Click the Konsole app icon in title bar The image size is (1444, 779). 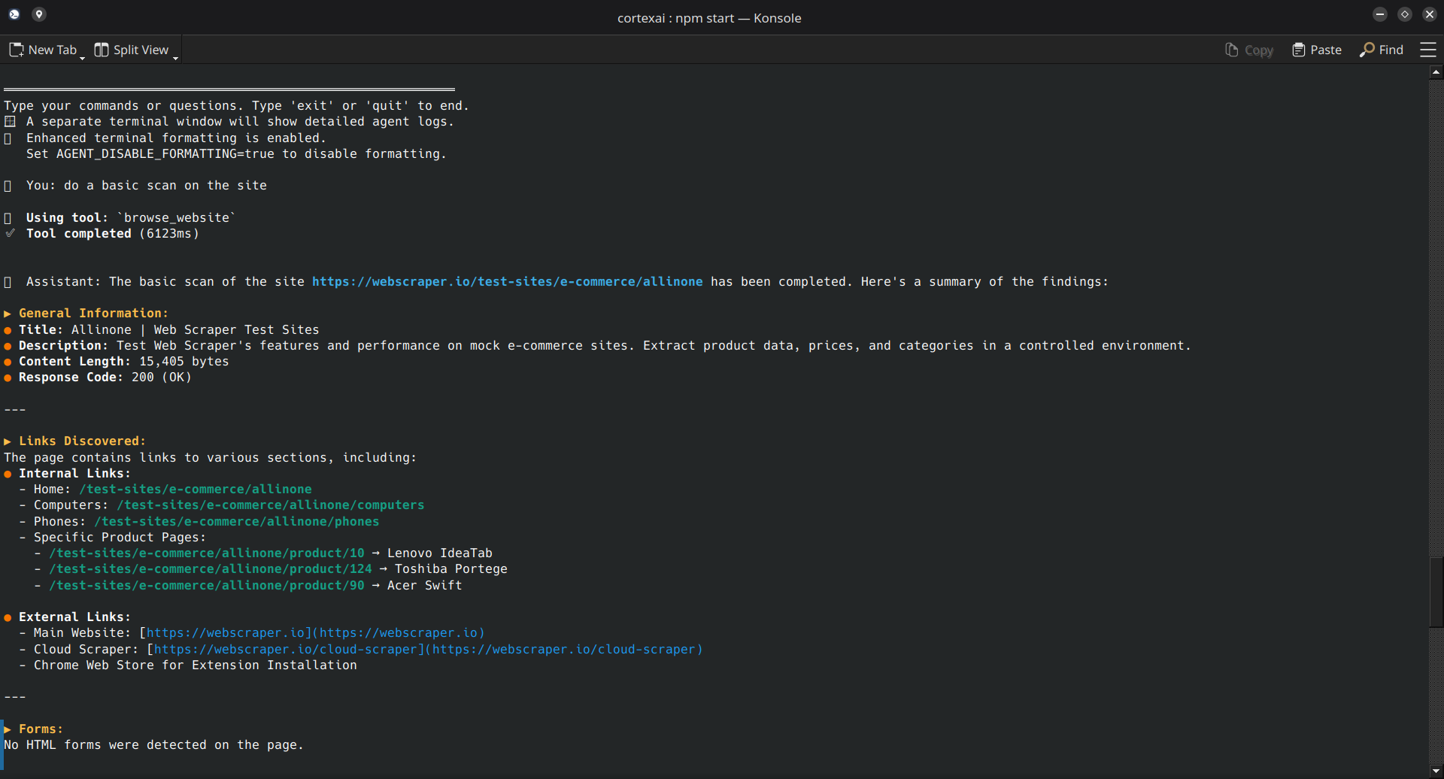pyautogui.click(x=14, y=14)
